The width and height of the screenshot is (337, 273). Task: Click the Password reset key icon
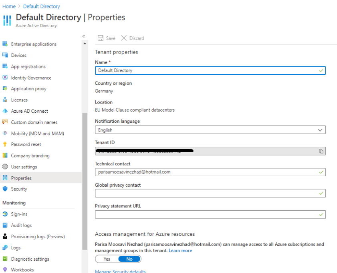point(5,144)
